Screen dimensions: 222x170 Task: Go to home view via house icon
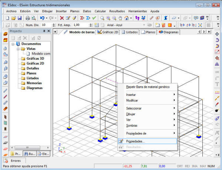(x=127, y=18)
